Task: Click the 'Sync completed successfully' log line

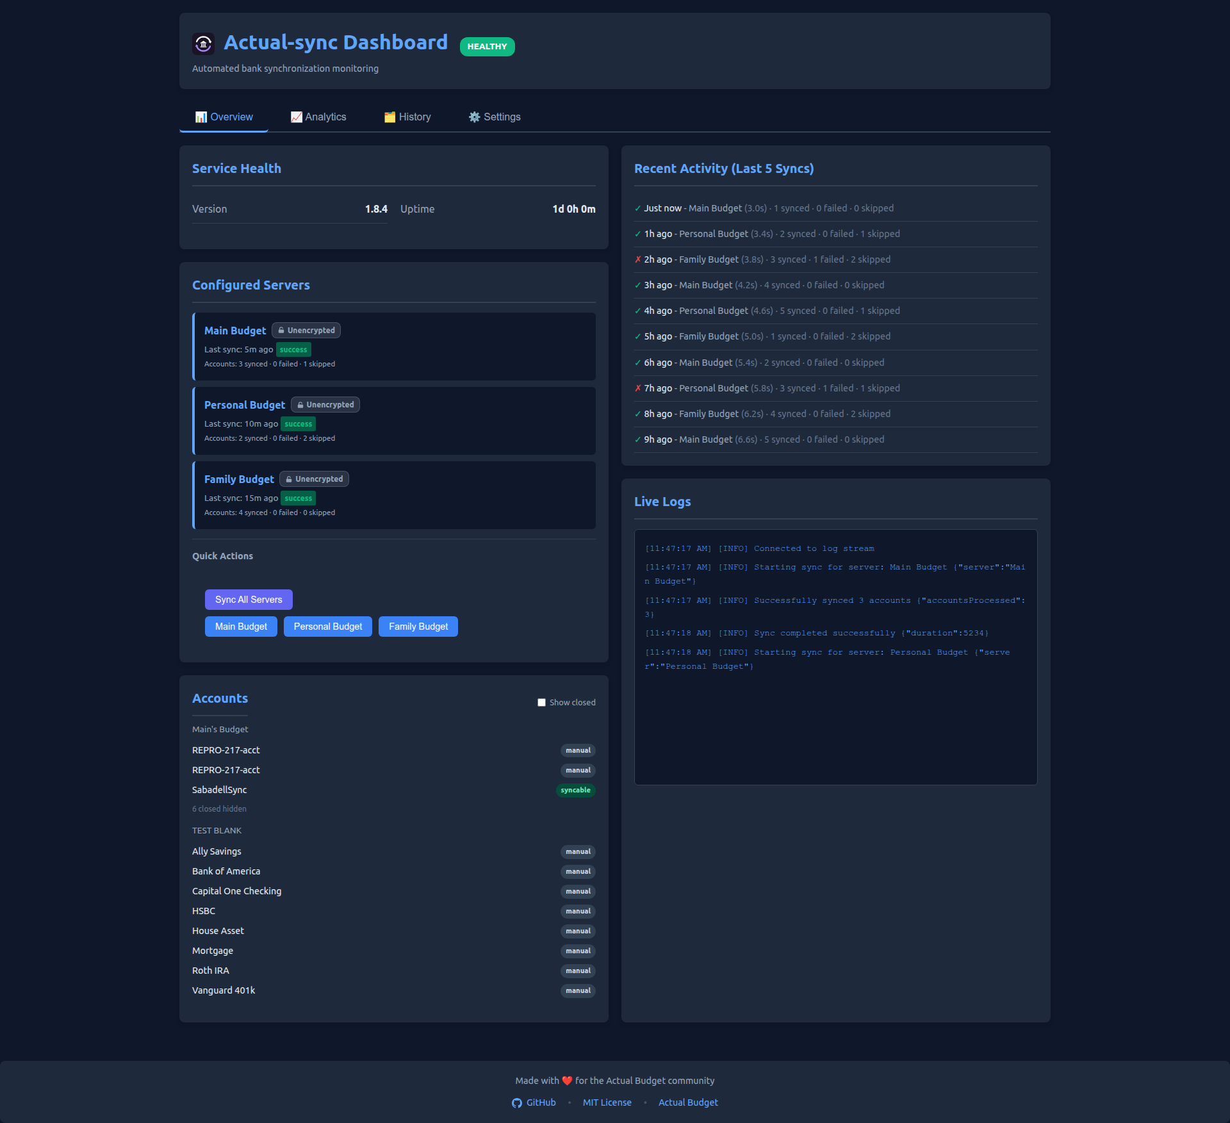Action: [817, 633]
